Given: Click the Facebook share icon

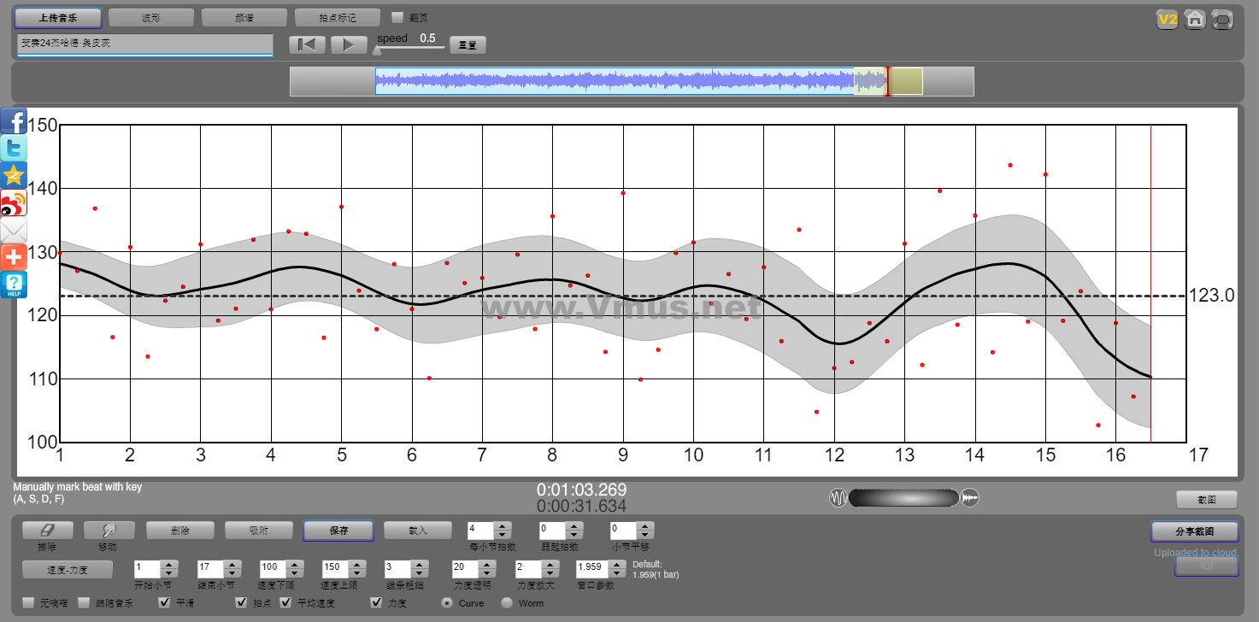Looking at the screenshot, I should pos(14,120).
